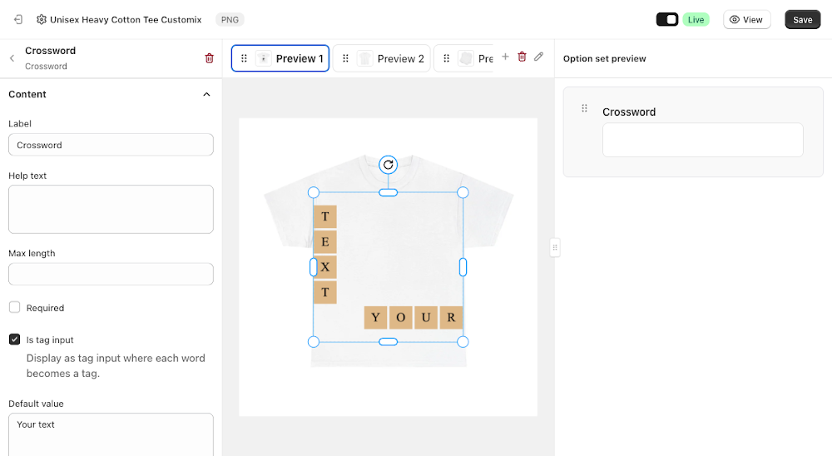Go back using the left chevron beside Crossword
This screenshot has height=456, width=832.
pos(12,58)
